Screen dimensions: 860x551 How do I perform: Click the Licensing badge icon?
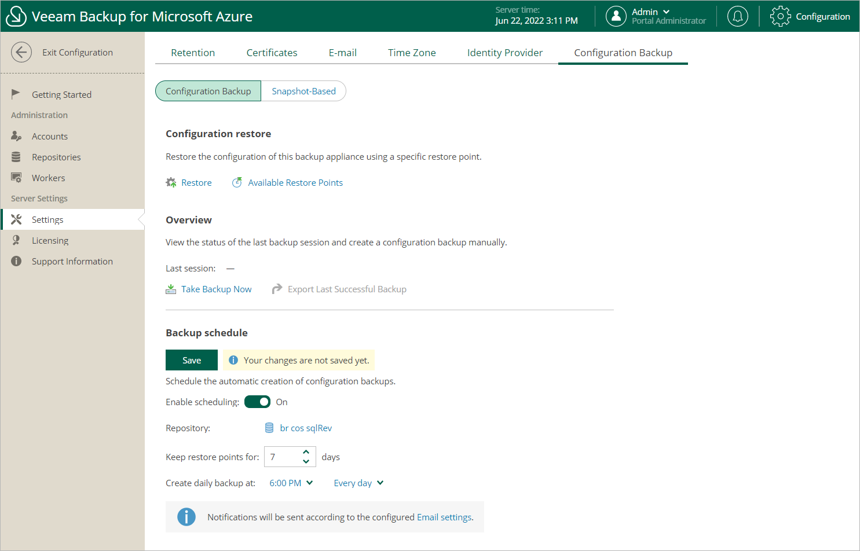tap(16, 240)
